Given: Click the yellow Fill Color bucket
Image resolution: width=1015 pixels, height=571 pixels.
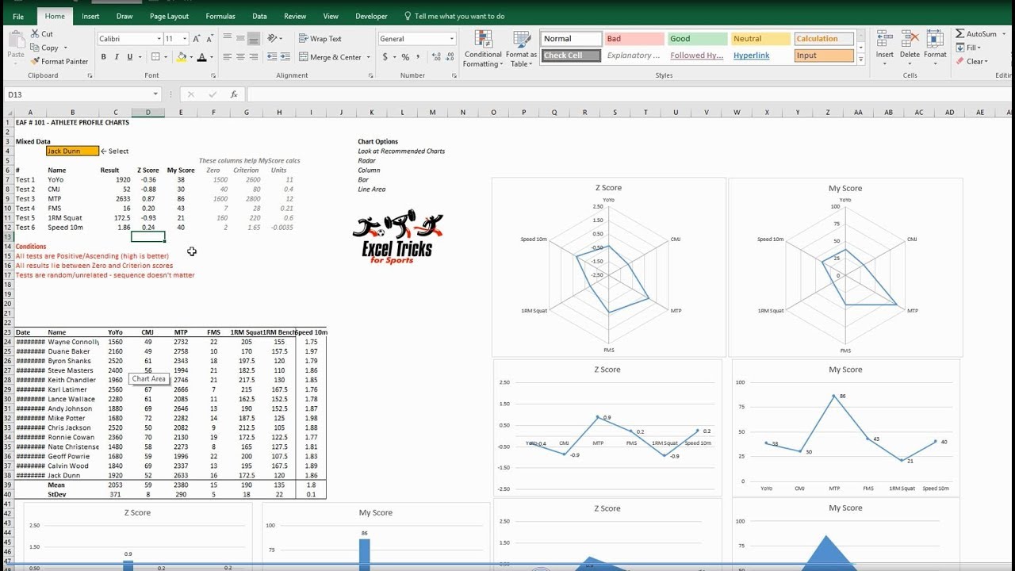Looking at the screenshot, I should [x=182, y=57].
